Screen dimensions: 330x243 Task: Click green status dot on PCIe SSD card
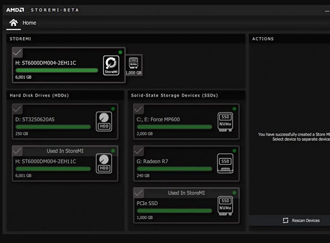(234, 192)
